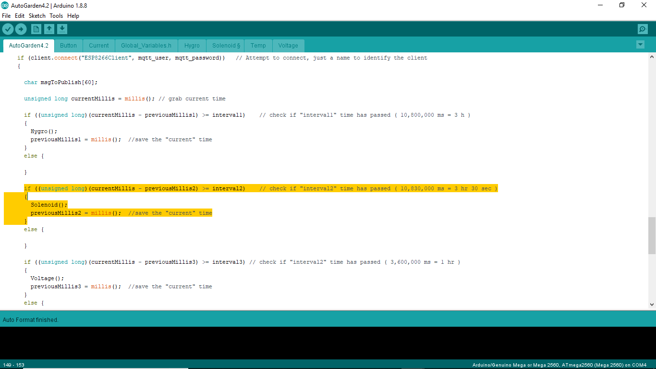Switch to the Global_Variables.h tab
Image resolution: width=656 pixels, height=369 pixels.
[146, 45]
